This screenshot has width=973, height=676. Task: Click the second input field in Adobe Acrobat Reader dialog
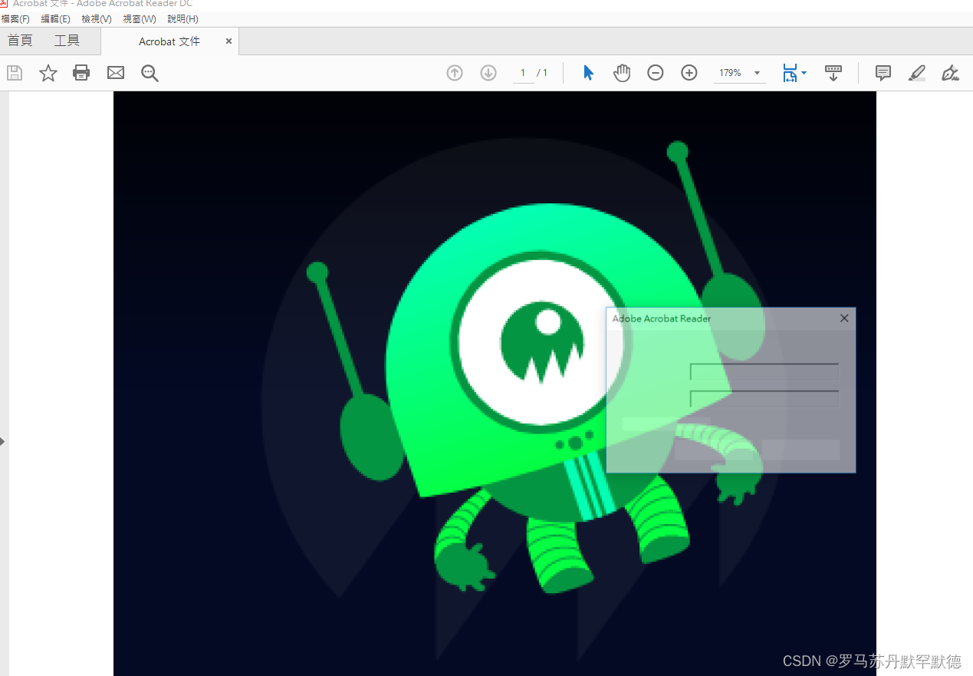point(764,399)
